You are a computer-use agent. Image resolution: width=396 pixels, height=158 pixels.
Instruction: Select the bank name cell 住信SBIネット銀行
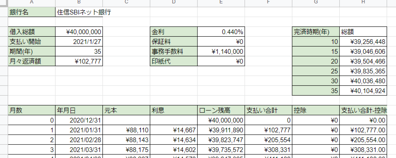(79, 12)
